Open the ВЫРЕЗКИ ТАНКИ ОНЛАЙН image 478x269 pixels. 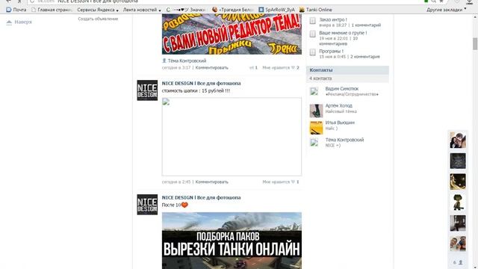pyautogui.click(x=232, y=241)
